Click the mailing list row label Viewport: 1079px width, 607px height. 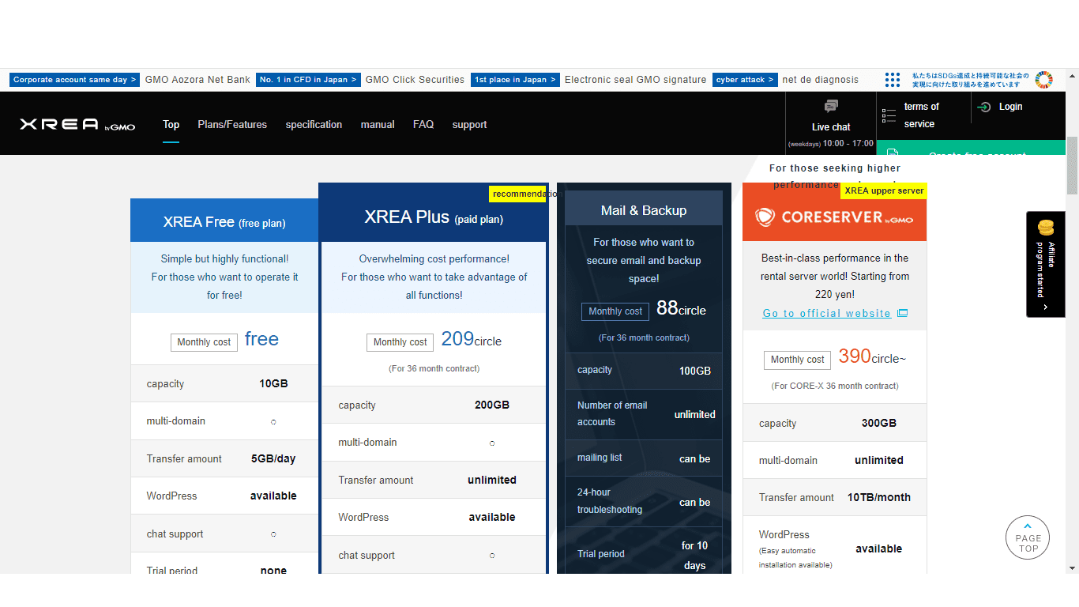[600, 458]
